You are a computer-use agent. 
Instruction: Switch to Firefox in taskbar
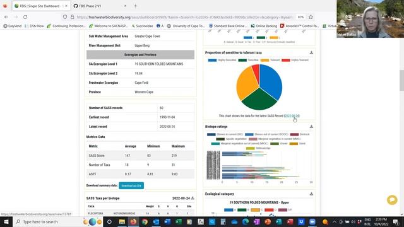133,221
